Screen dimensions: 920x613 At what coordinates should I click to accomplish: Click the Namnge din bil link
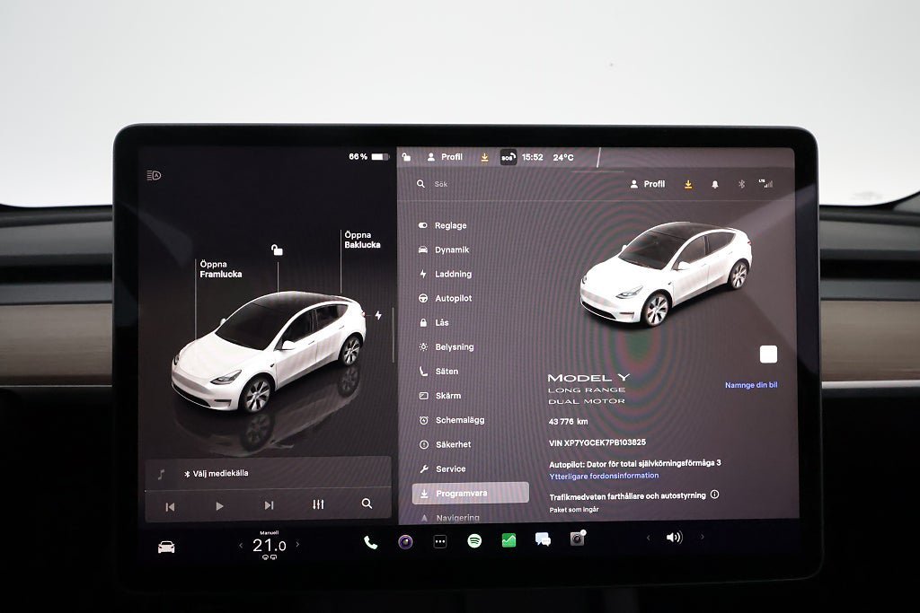pos(751,385)
